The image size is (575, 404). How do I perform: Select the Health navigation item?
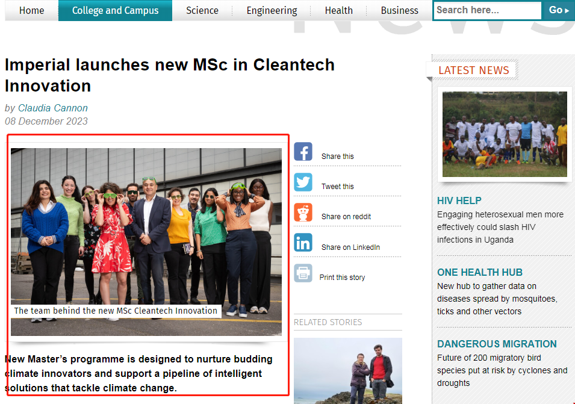pyautogui.click(x=338, y=10)
